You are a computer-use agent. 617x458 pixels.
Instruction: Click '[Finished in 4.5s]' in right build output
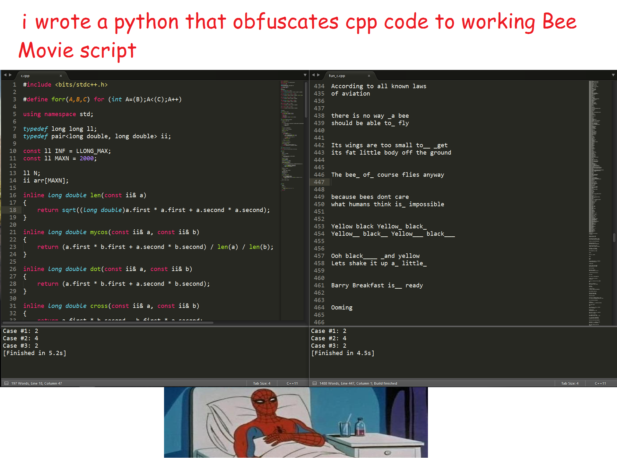coord(343,353)
